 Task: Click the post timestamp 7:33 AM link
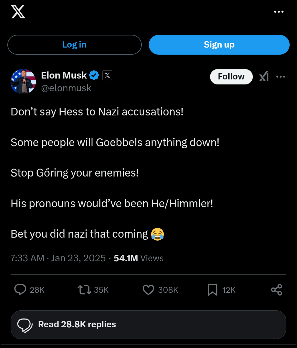pos(27,258)
